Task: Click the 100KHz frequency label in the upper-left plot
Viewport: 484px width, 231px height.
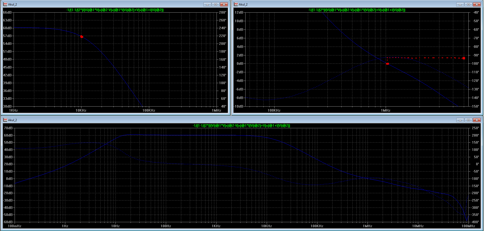Action: pos(149,110)
